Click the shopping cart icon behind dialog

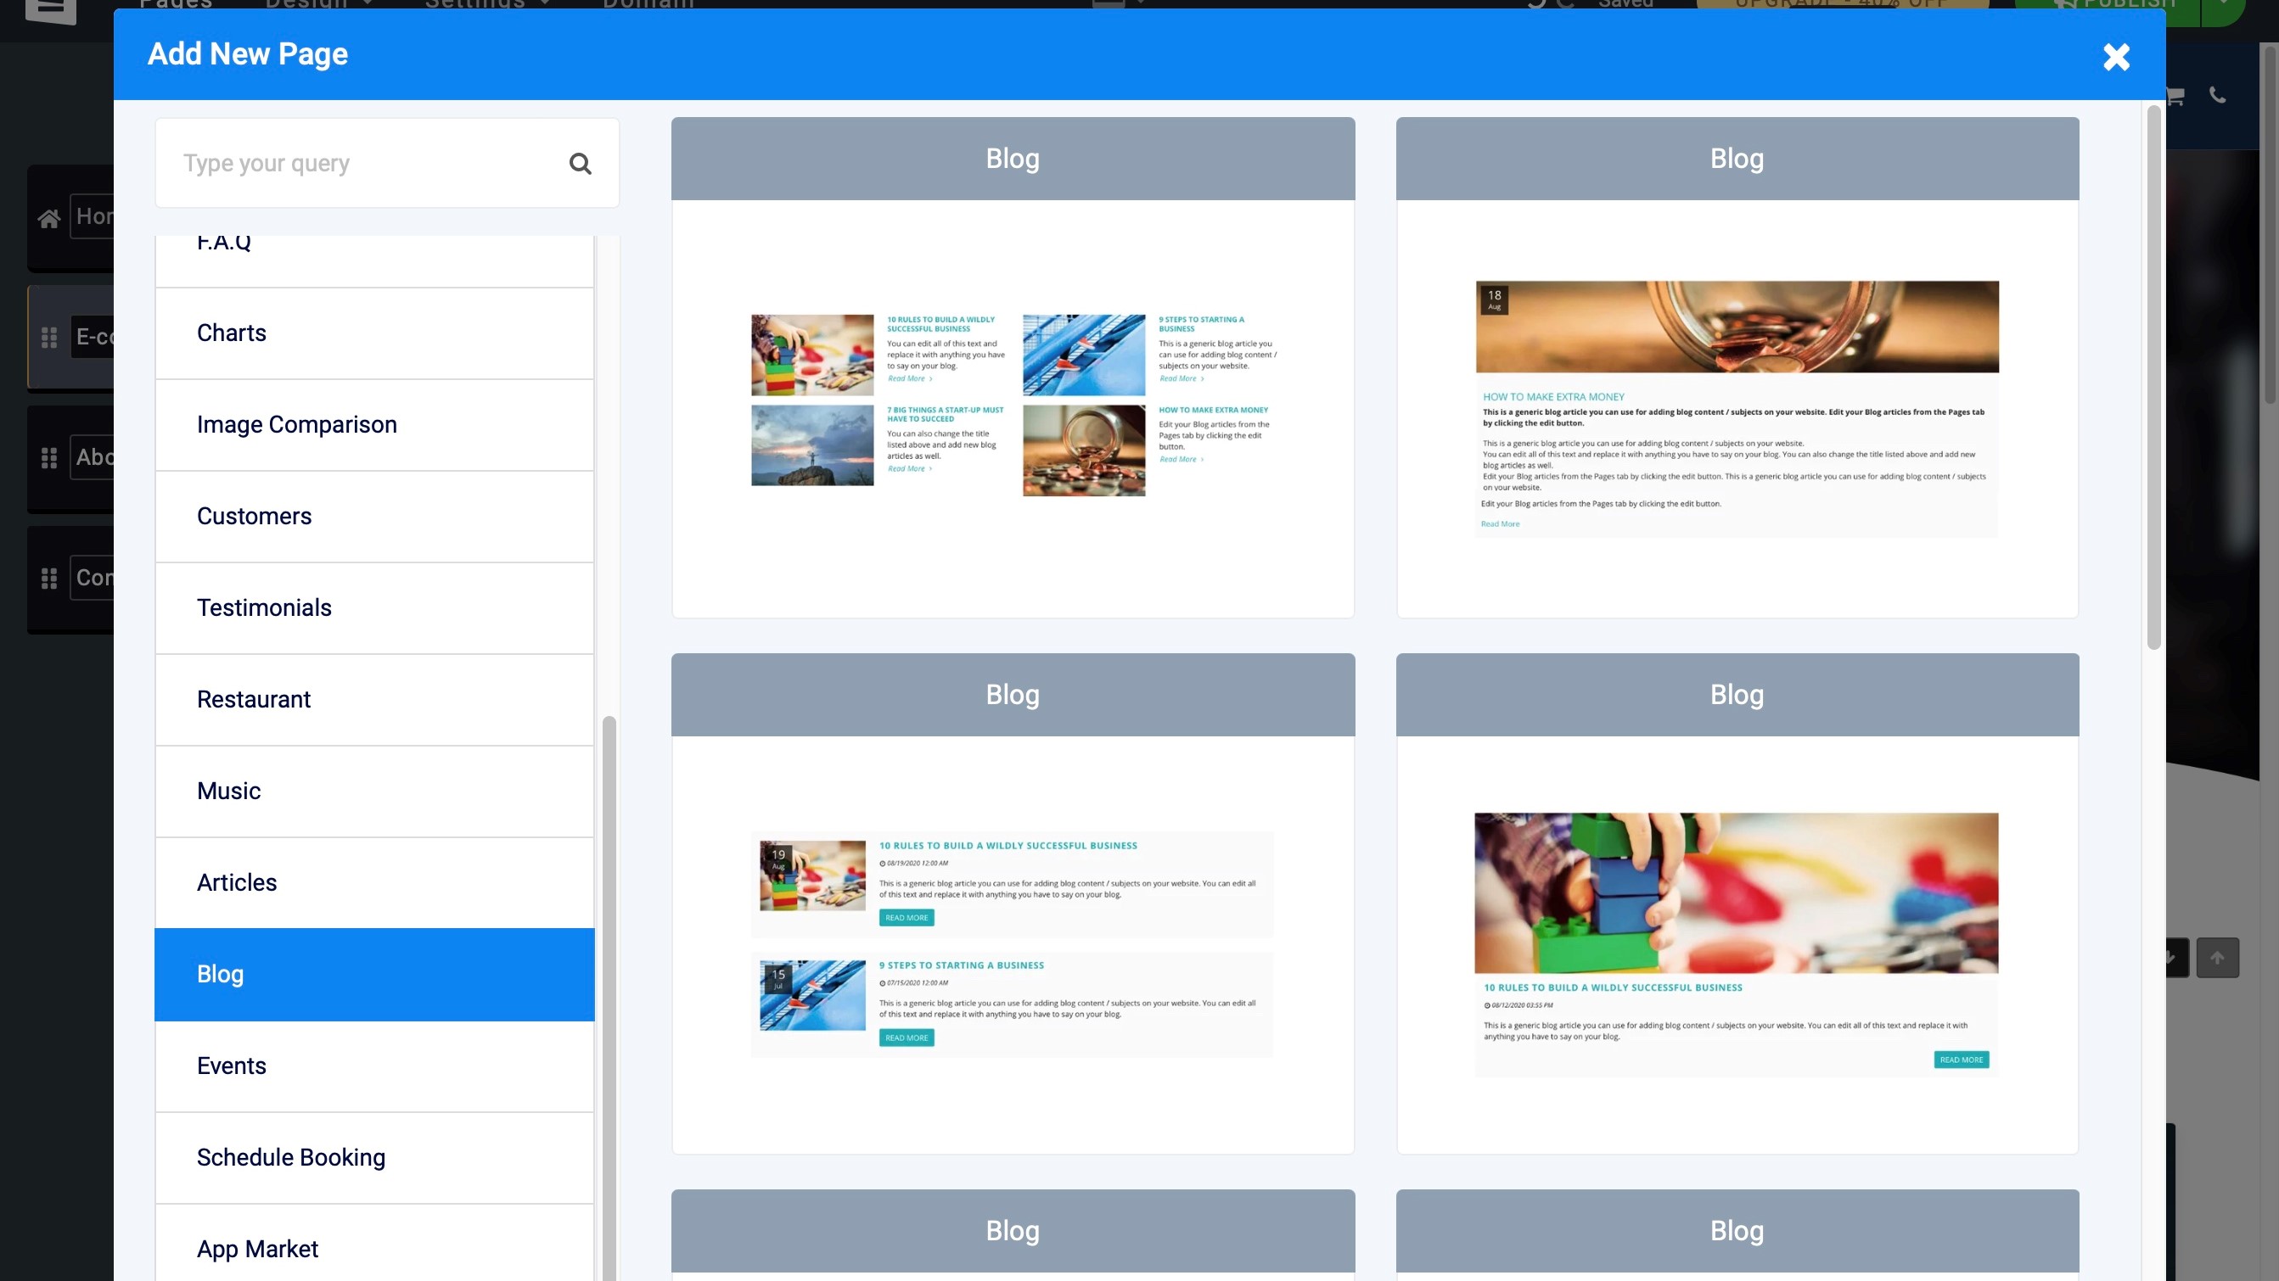[2175, 97]
